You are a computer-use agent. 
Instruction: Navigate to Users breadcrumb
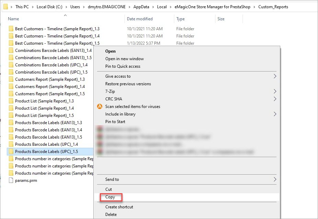[75, 7]
